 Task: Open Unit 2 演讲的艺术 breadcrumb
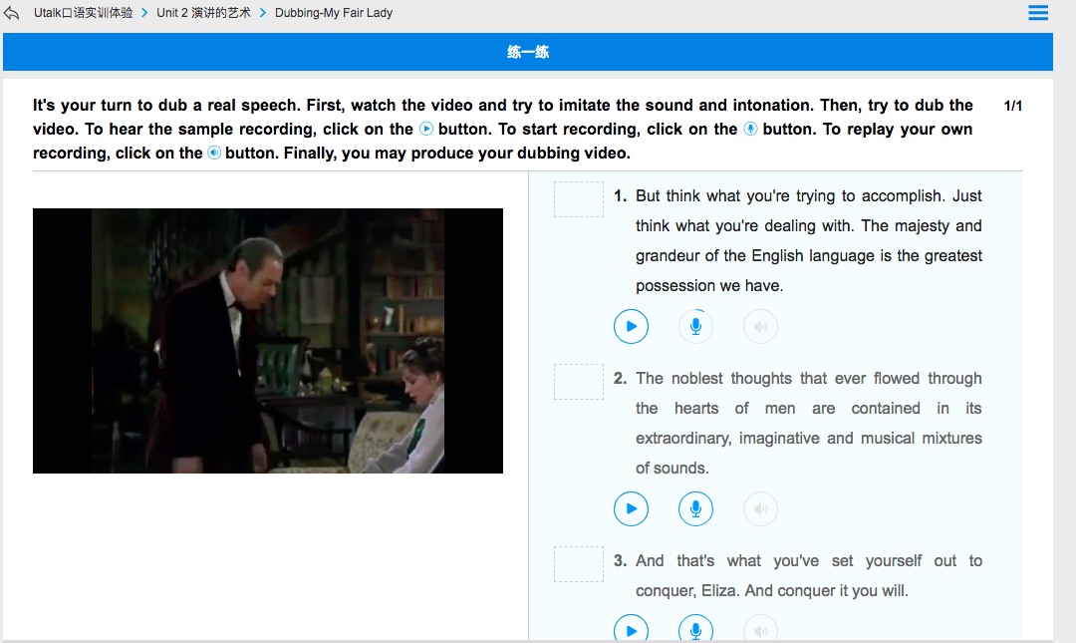click(203, 13)
